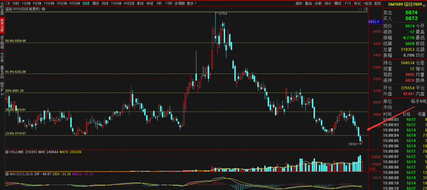Add to watchlist with +自选

(367, 3)
